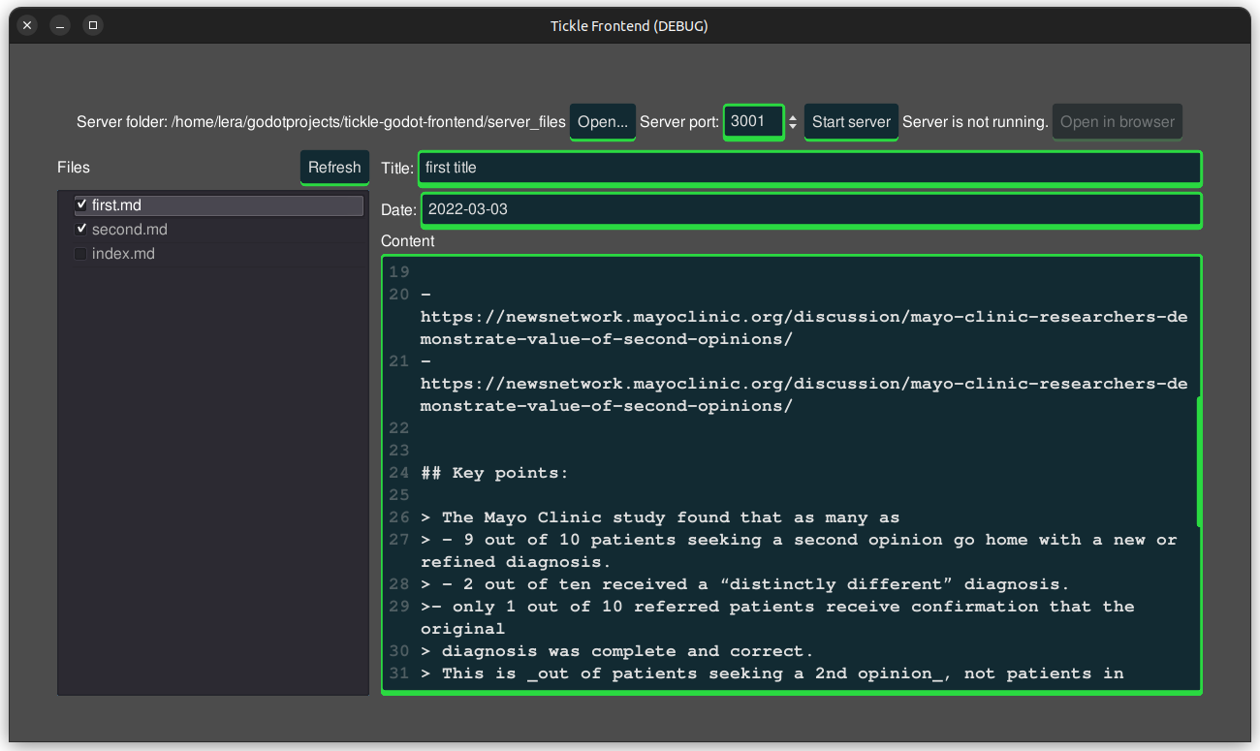Enable the index.md checkbox
Screen dimensions: 1260x751
point(81,254)
